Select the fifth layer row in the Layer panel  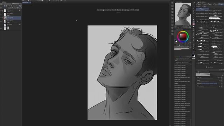coord(12,25)
